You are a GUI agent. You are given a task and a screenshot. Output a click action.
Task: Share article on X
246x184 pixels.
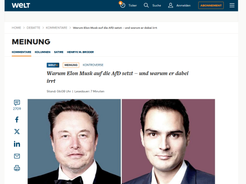(17, 132)
